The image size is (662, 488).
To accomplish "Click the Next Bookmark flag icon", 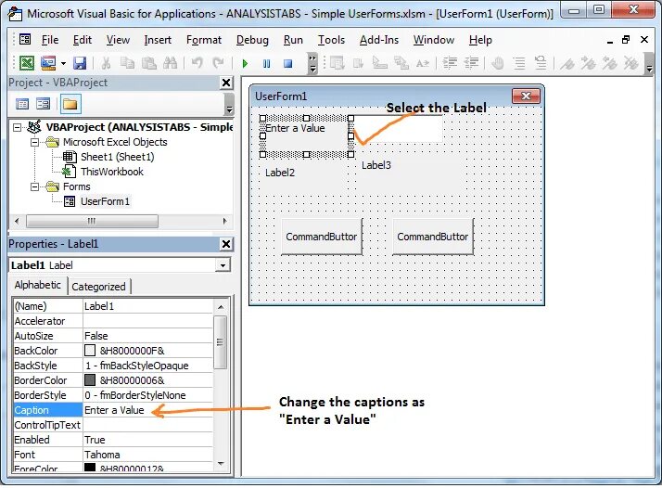I will coord(589,64).
